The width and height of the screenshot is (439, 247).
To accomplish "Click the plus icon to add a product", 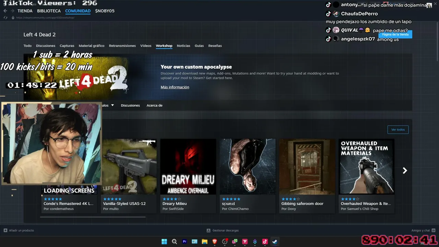I will [x=5, y=231].
